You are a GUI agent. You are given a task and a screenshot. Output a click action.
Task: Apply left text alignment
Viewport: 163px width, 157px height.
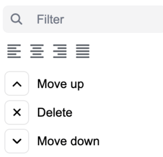tap(14, 51)
